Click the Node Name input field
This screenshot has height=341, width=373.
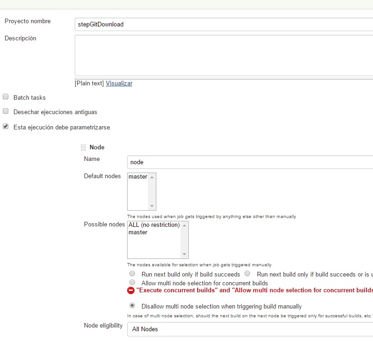pyautogui.click(x=250, y=162)
